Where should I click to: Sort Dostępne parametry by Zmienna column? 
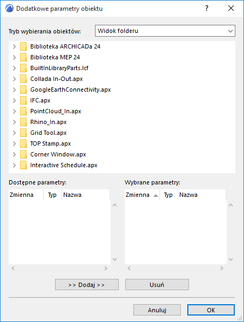pyautogui.click(x=26, y=195)
